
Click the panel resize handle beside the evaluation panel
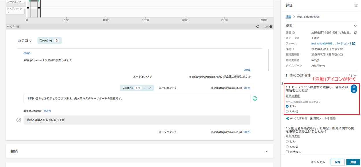[282, 83]
